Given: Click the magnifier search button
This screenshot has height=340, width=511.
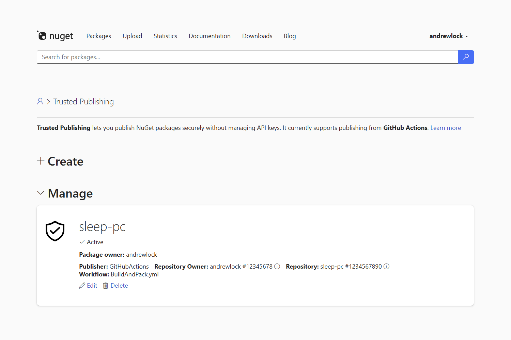Looking at the screenshot, I should [466, 57].
